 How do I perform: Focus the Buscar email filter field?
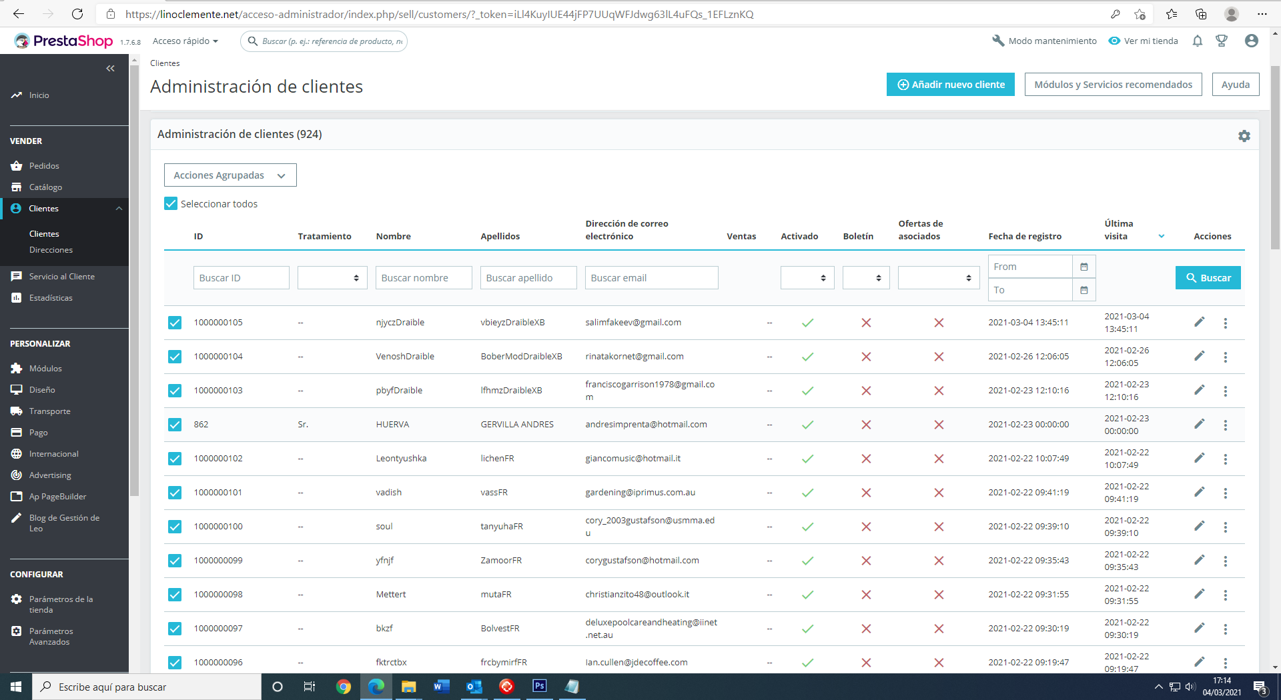tap(651, 278)
